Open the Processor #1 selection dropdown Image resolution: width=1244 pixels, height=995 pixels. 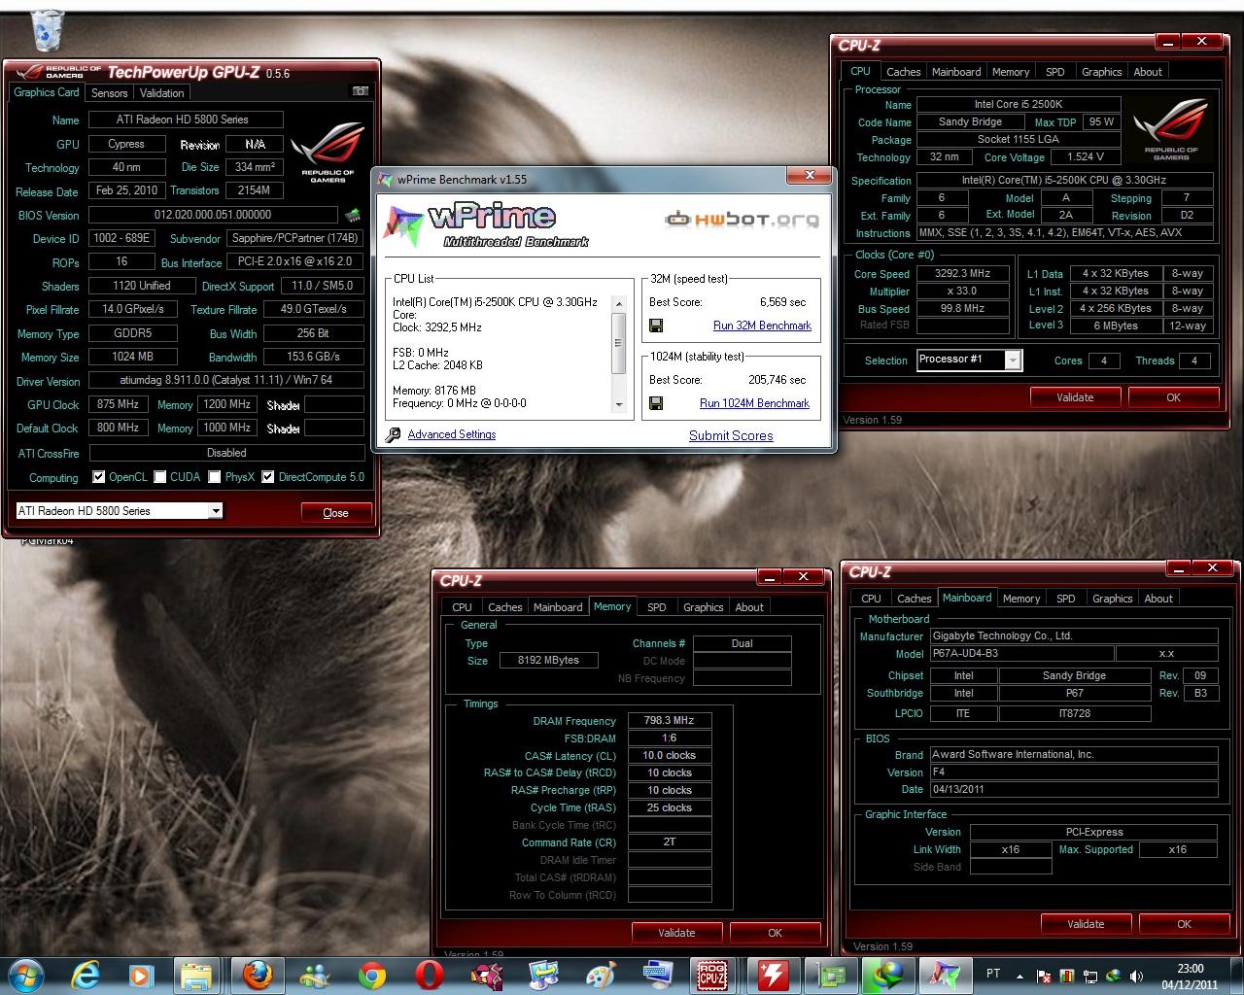[969, 360]
